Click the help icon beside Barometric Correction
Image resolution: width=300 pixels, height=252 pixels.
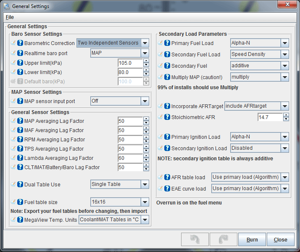point(20,43)
